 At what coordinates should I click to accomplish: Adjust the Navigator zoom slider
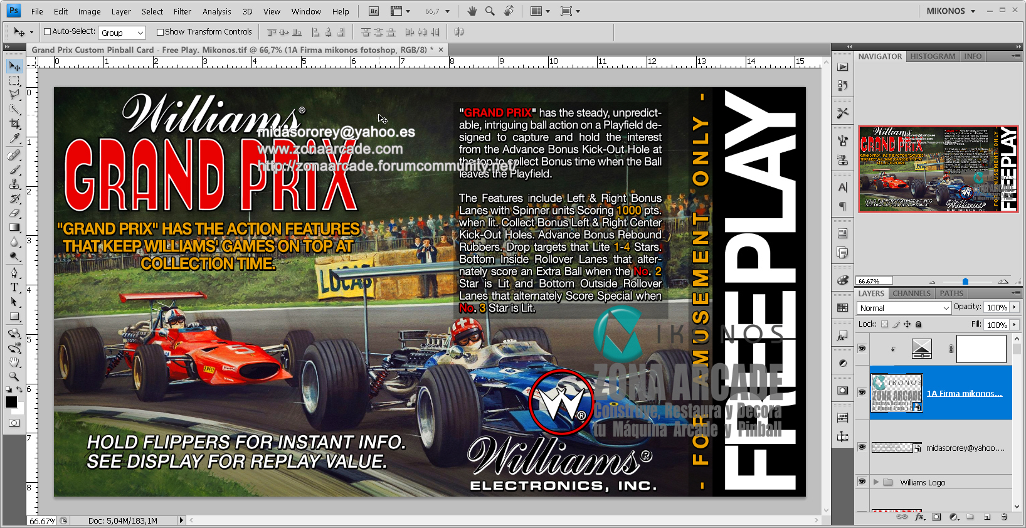click(x=965, y=282)
